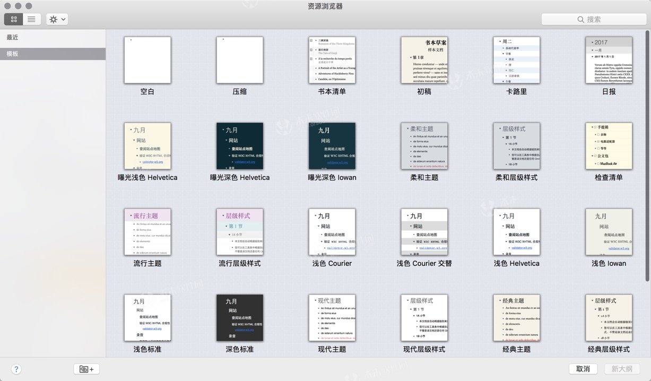Click the Help question mark button
The height and width of the screenshot is (381, 651).
pyautogui.click(x=16, y=369)
